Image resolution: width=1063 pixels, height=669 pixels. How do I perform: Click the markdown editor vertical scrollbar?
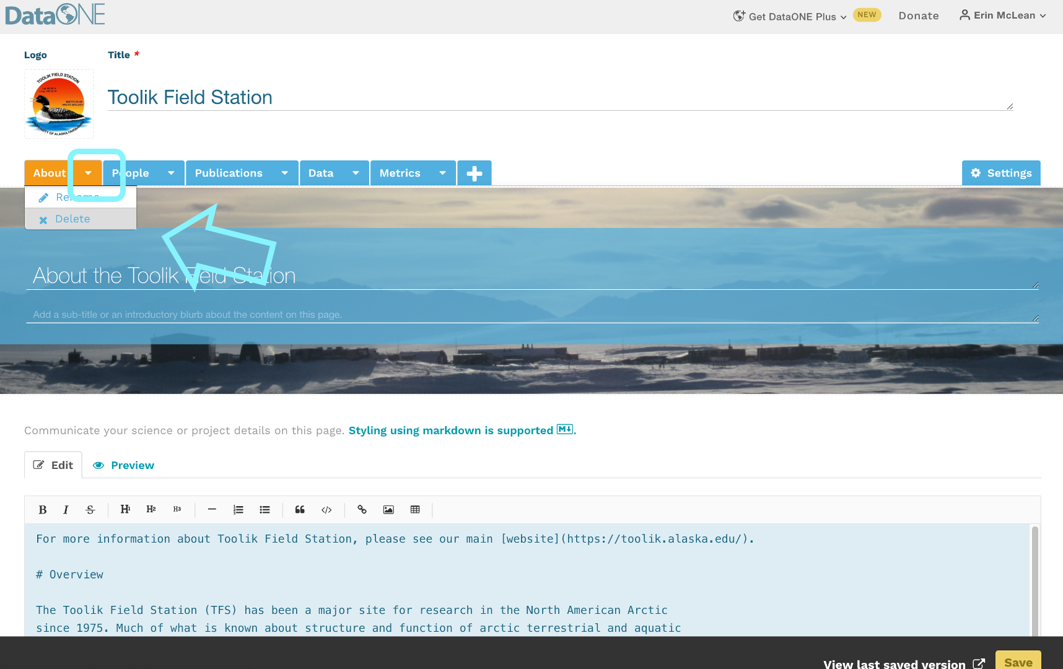click(1035, 580)
